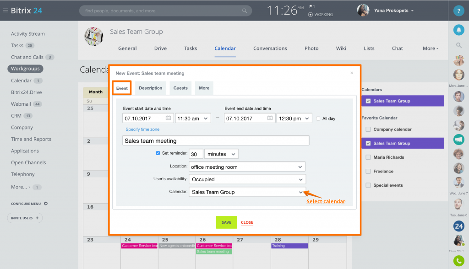Open the Training event on the 28th
The image size is (469, 269).
[289, 246]
